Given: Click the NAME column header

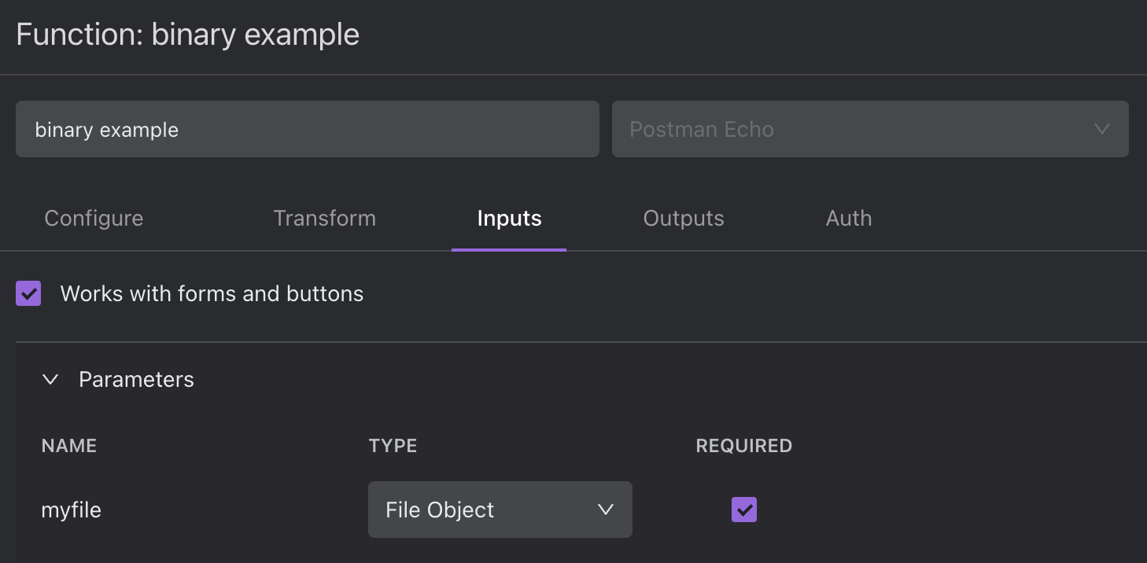Looking at the screenshot, I should [69, 446].
